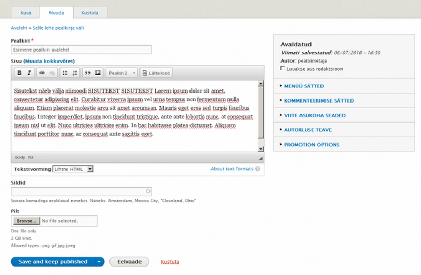
Task: Toggle bold formatting in the editor
Action: pos(19,73)
